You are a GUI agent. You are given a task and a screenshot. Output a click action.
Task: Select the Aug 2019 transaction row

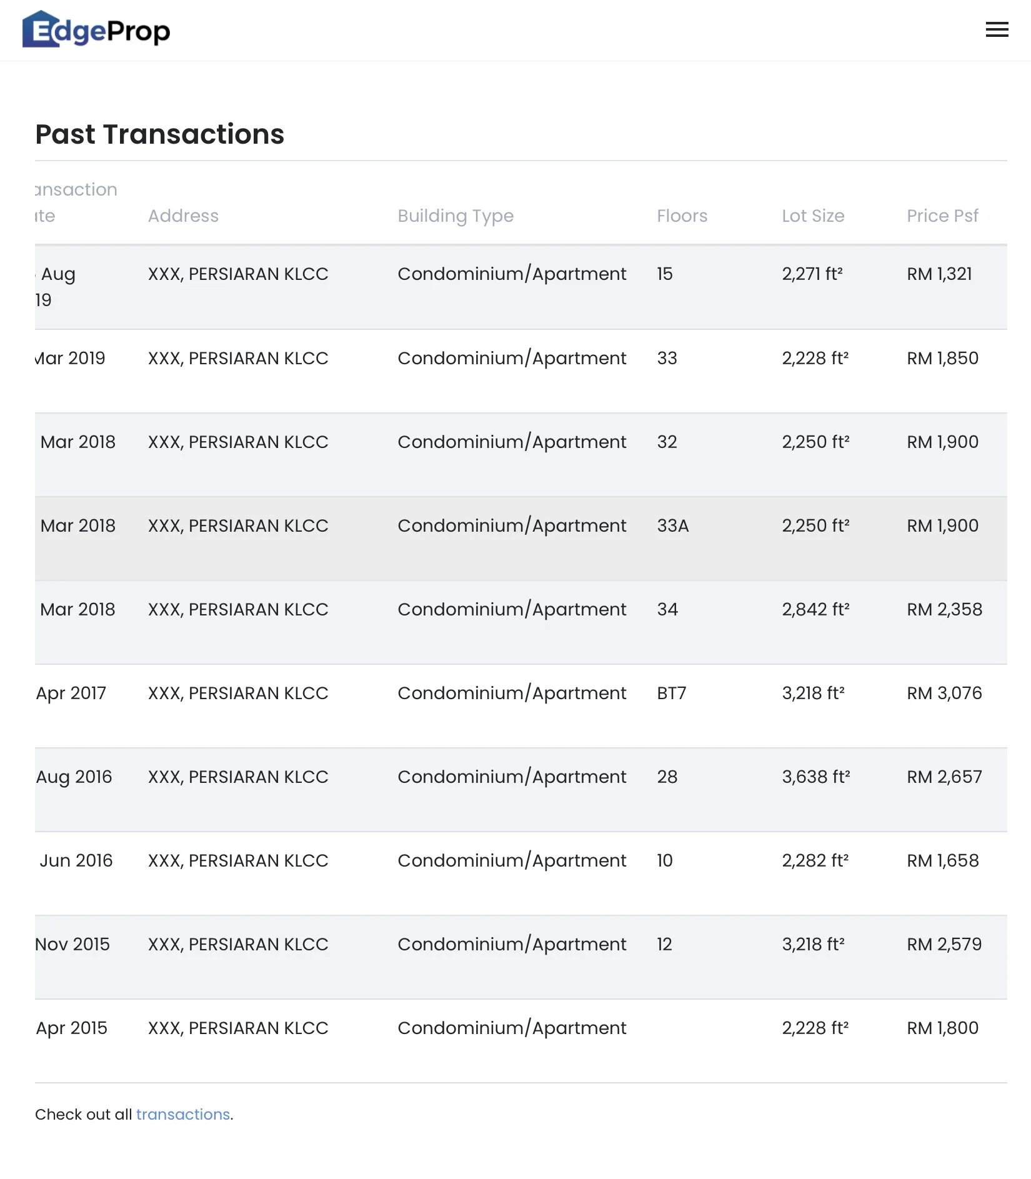click(x=520, y=287)
